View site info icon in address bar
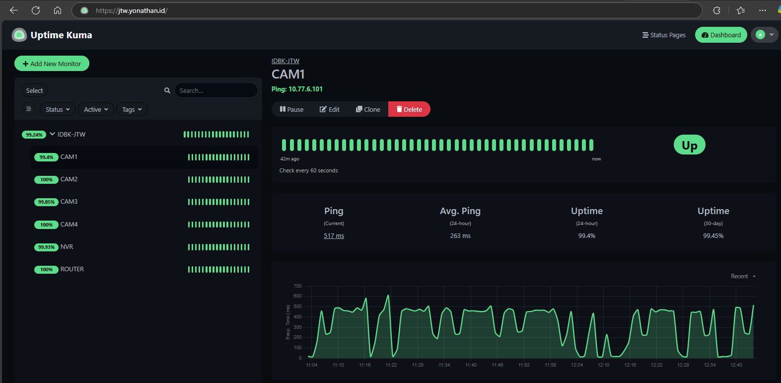 pos(84,10)
